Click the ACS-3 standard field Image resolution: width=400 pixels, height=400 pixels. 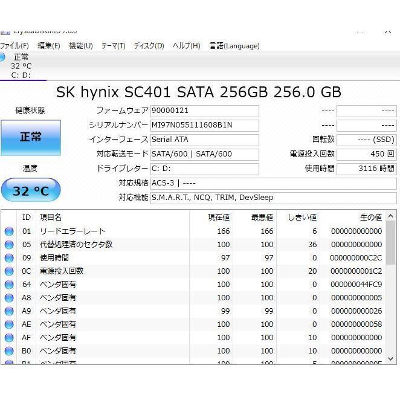[x=274, y=184]
